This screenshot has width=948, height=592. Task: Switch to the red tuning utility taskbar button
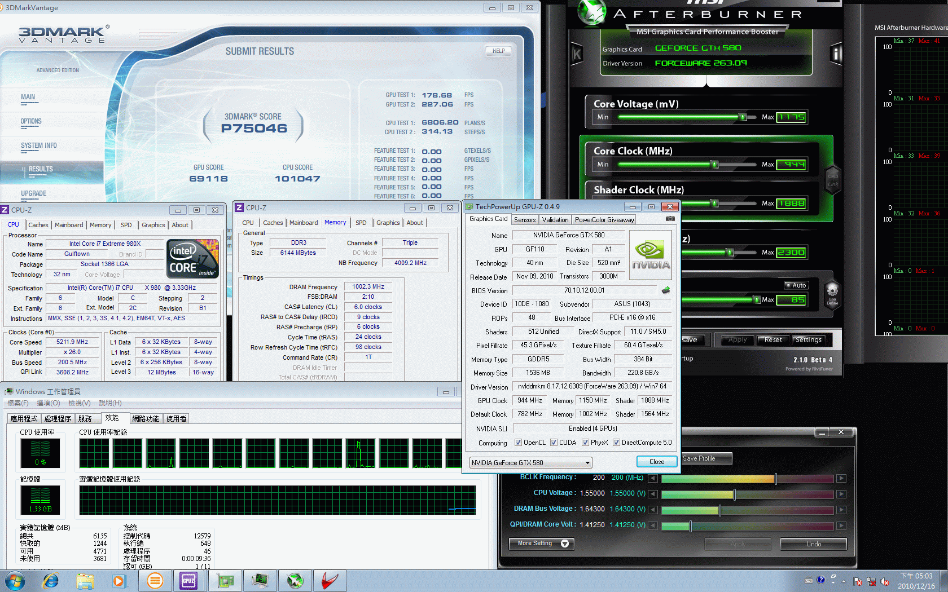click(x=330, y=581)
